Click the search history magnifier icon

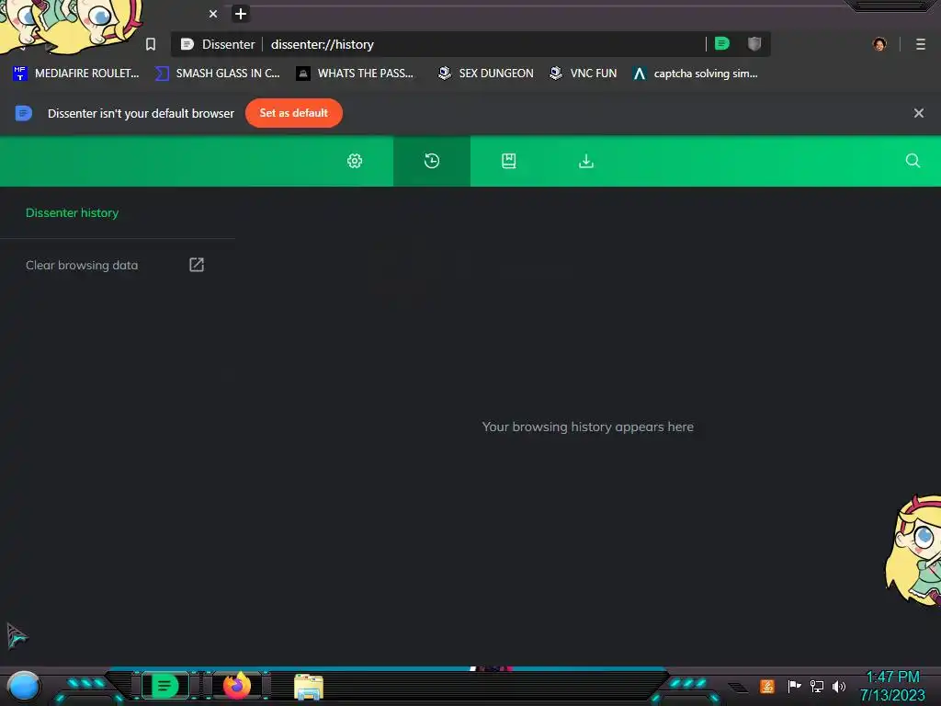(913, 160)
